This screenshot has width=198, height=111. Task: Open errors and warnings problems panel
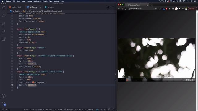pyautogui.click(x=6, y=109)
